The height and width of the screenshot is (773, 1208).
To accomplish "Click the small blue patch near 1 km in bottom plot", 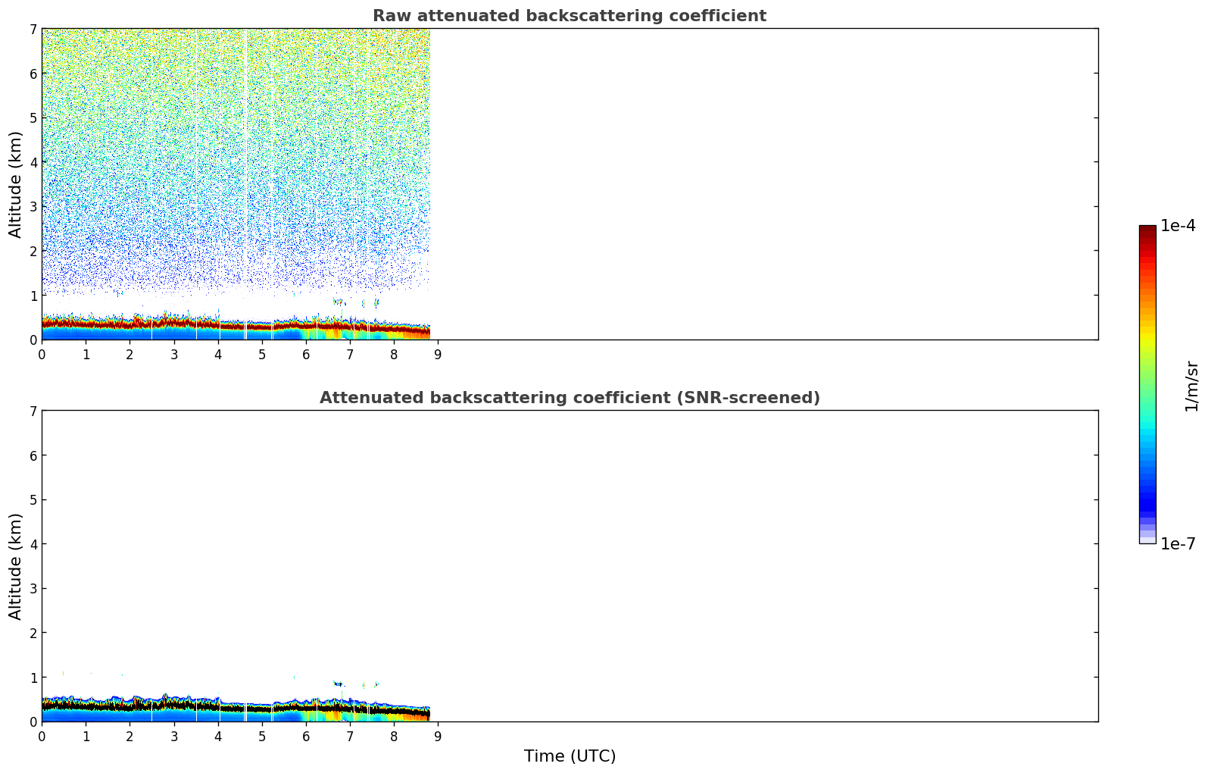I will coord(339,684).
